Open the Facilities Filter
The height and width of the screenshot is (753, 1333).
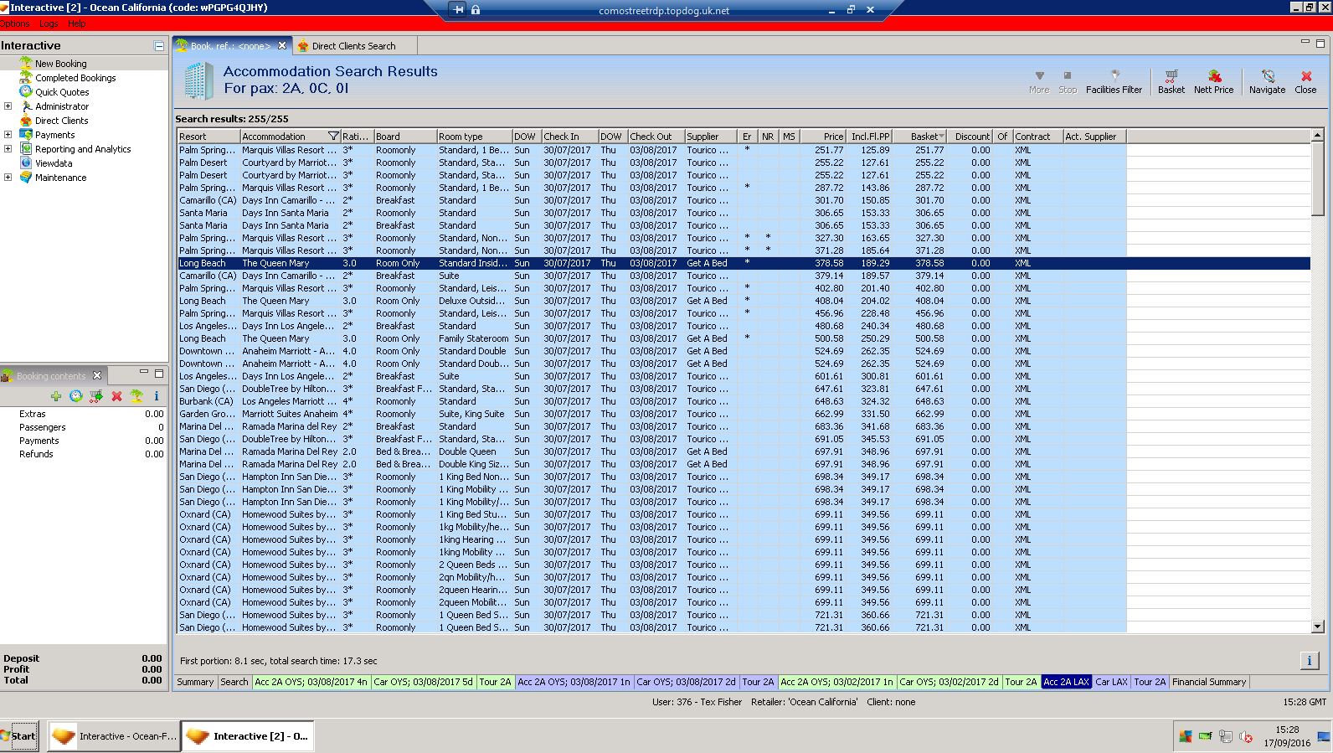(1114, 81)
